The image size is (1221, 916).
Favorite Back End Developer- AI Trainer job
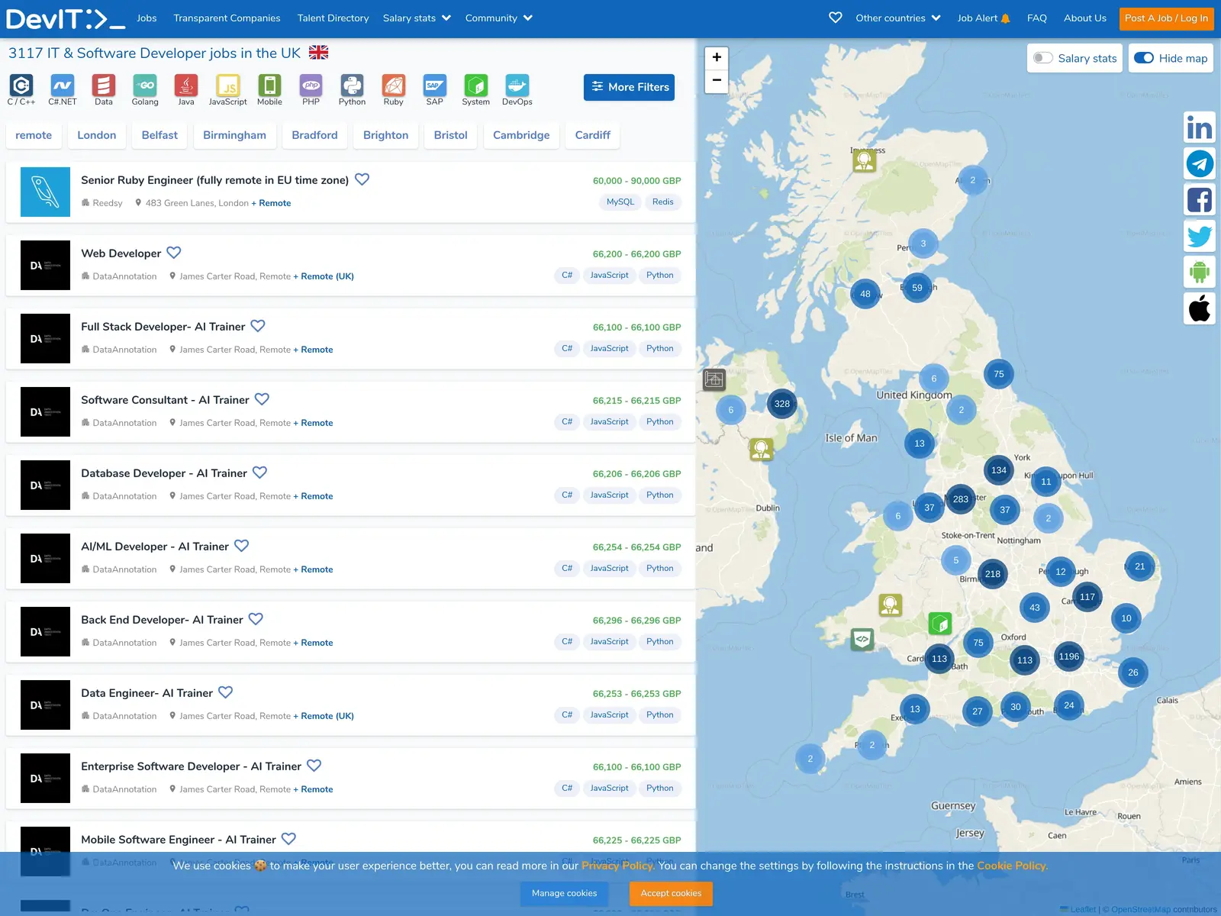point(256,619)
